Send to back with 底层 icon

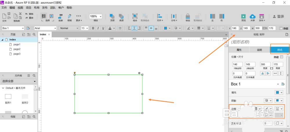(x=121, y=16)
